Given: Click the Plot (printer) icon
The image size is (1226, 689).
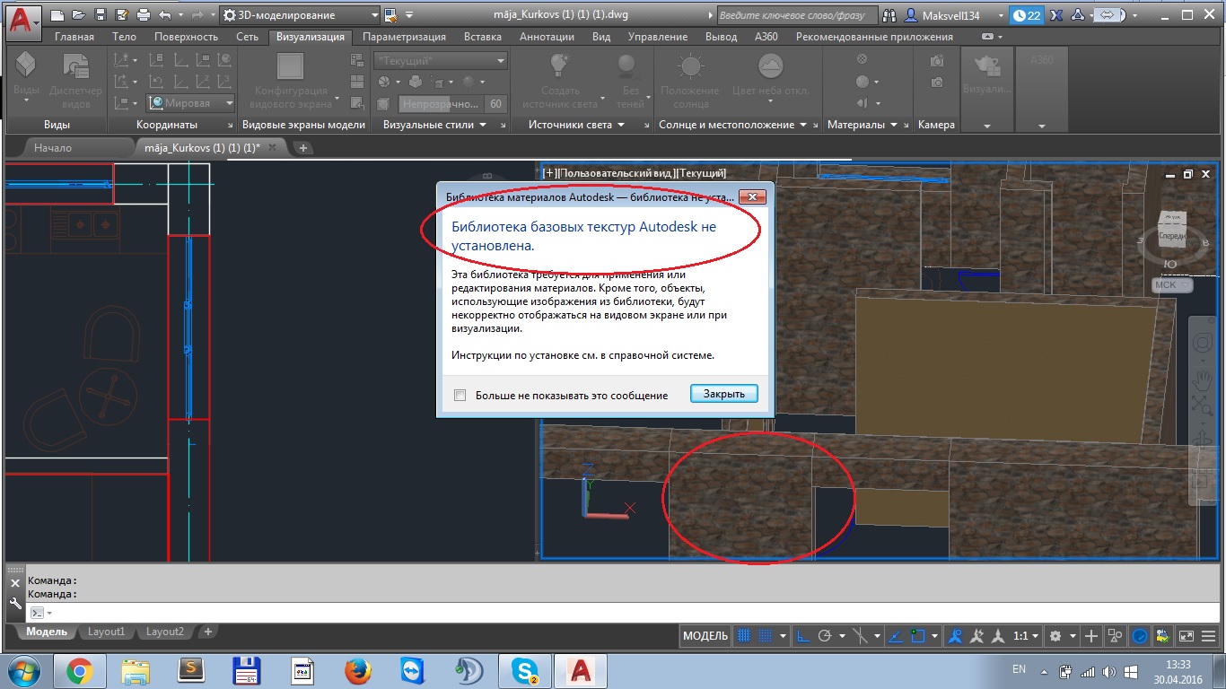Looking at the screenshot, I should click(144, 15).
